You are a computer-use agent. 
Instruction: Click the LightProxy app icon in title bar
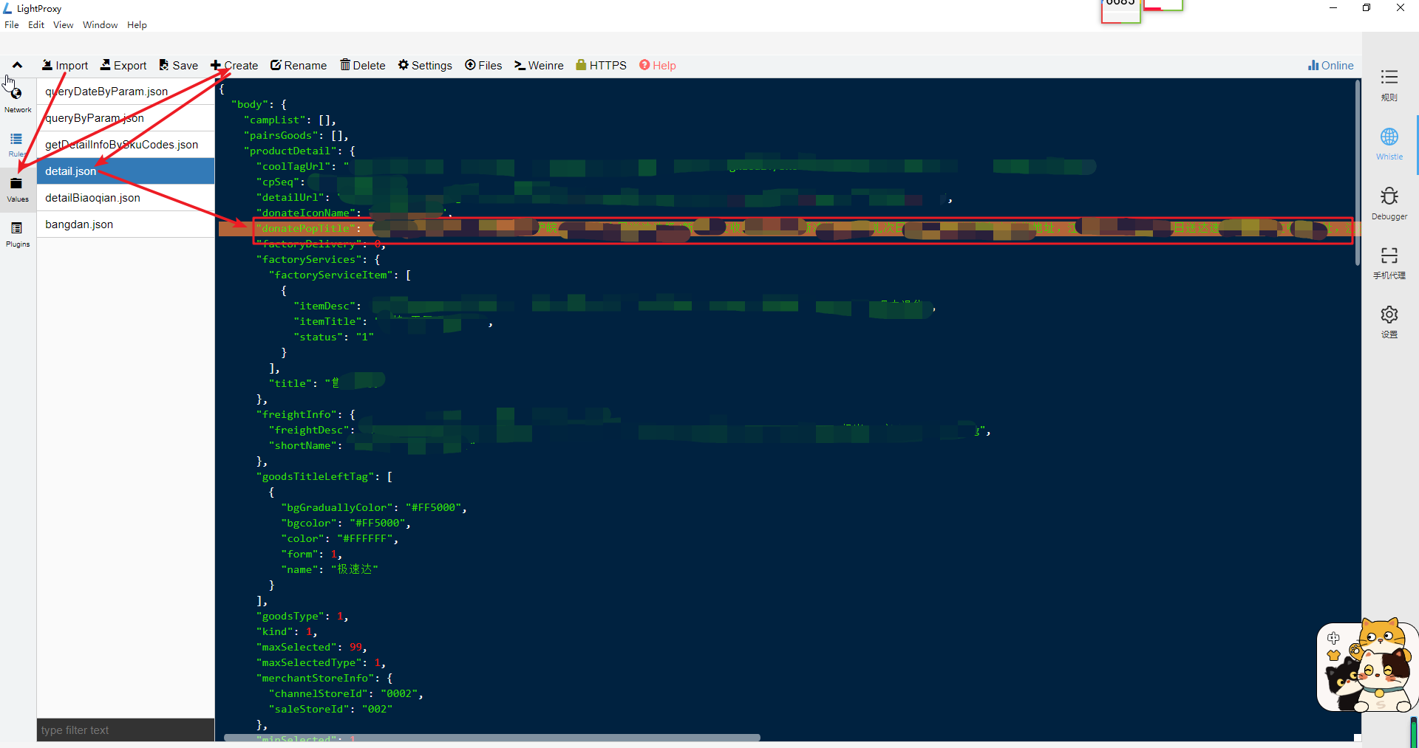7,8
